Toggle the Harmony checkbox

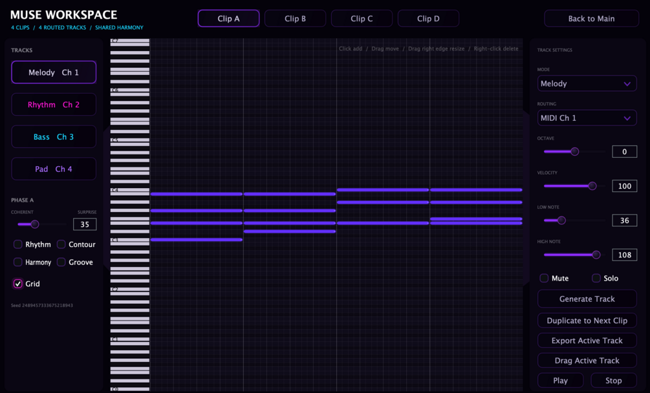(x=18, y=262)
